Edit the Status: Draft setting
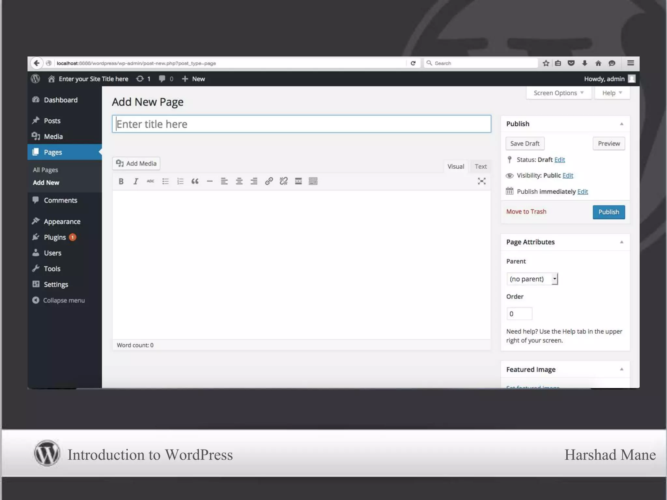Viewport: 667px width, 500px height. pos(560,160)
